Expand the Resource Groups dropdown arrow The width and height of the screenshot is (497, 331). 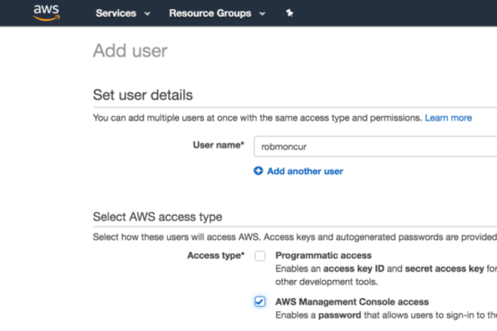[262, 14]
